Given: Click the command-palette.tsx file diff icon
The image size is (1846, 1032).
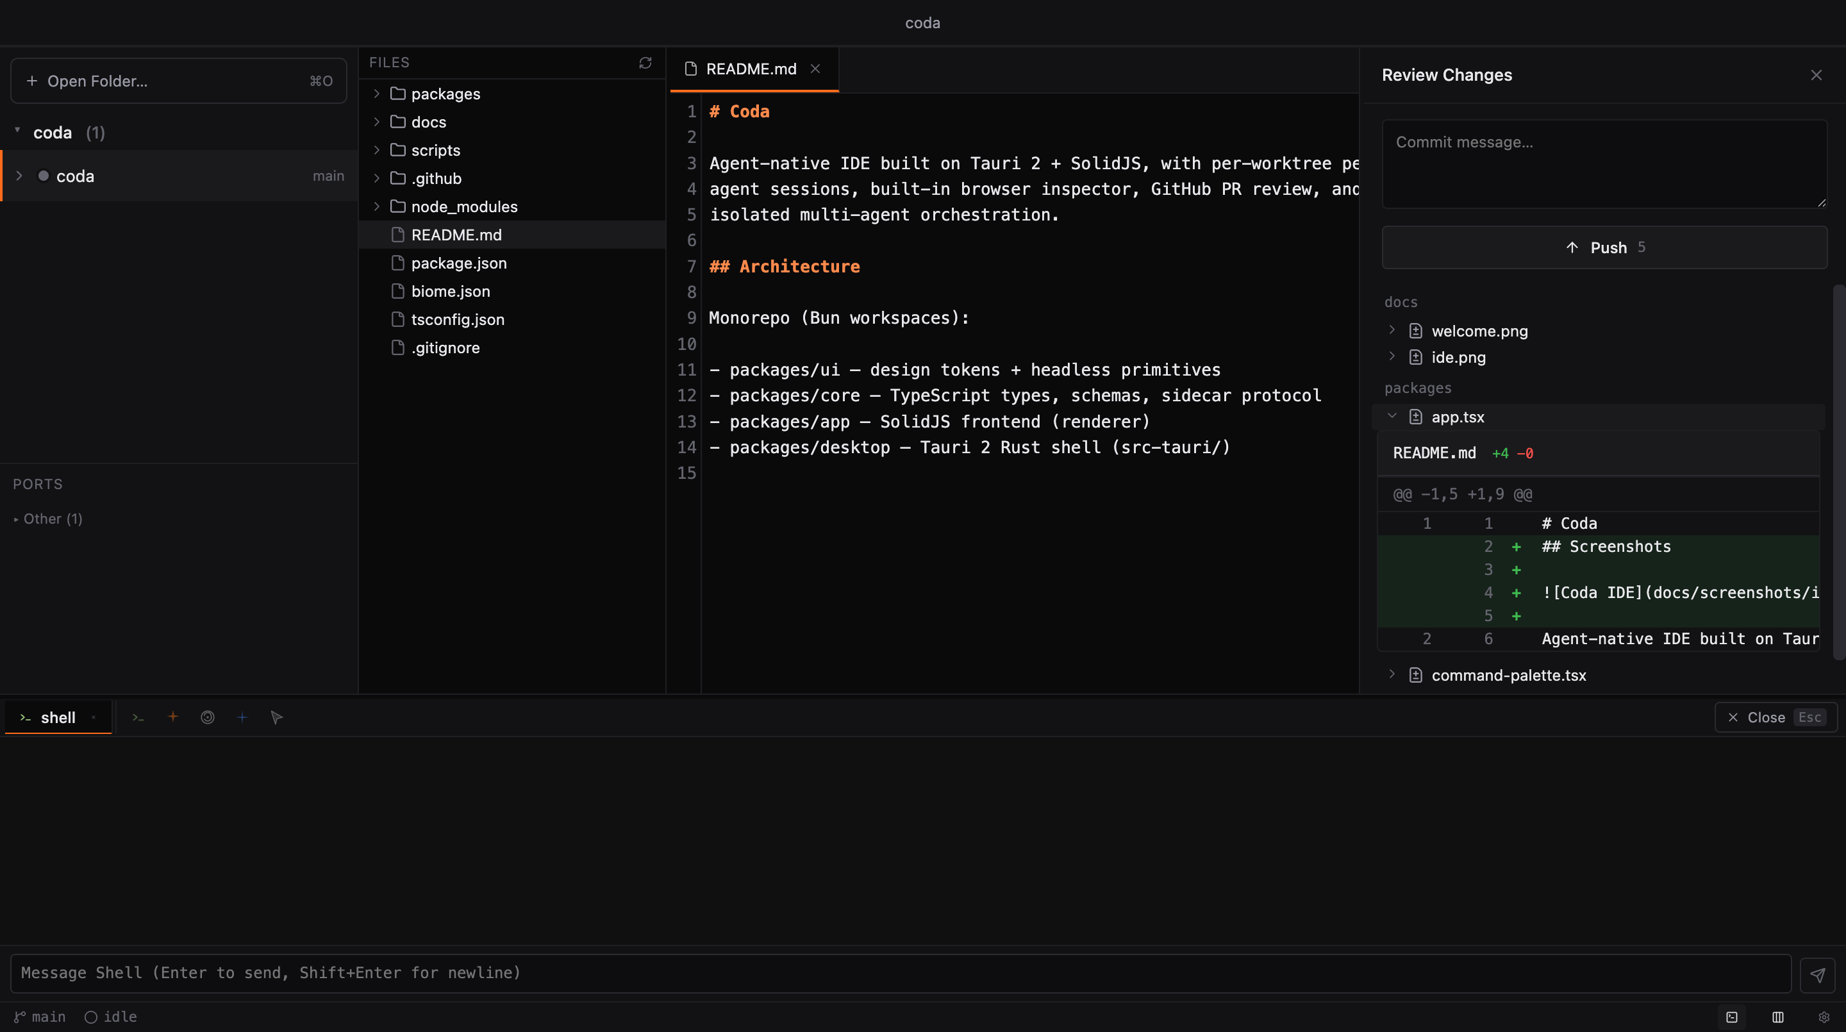Looking at the screenshot, I should (1415, 675).
